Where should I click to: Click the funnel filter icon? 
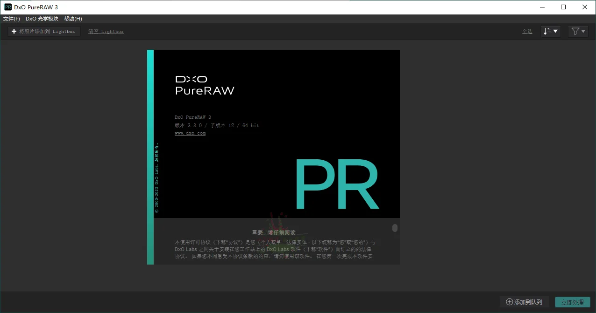[575, 31]
